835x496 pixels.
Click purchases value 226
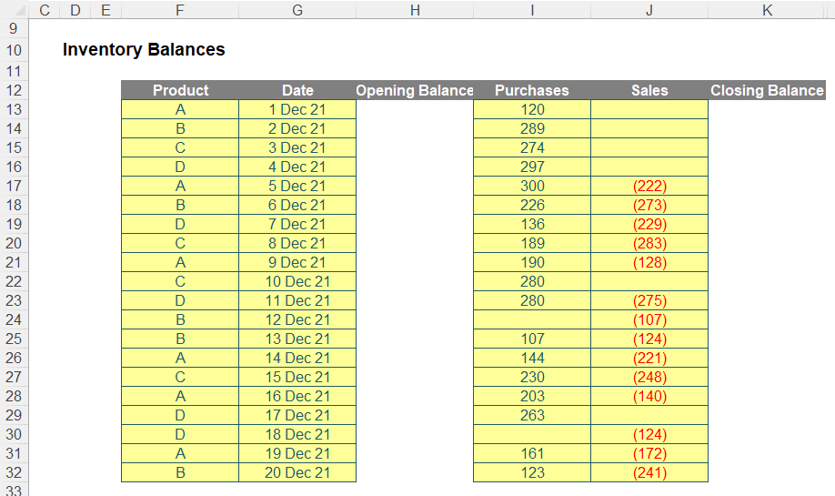(532, 205)
